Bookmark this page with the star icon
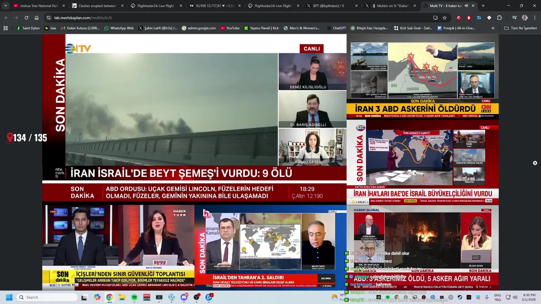Viewport: 541px width, 304px height. 445,18
